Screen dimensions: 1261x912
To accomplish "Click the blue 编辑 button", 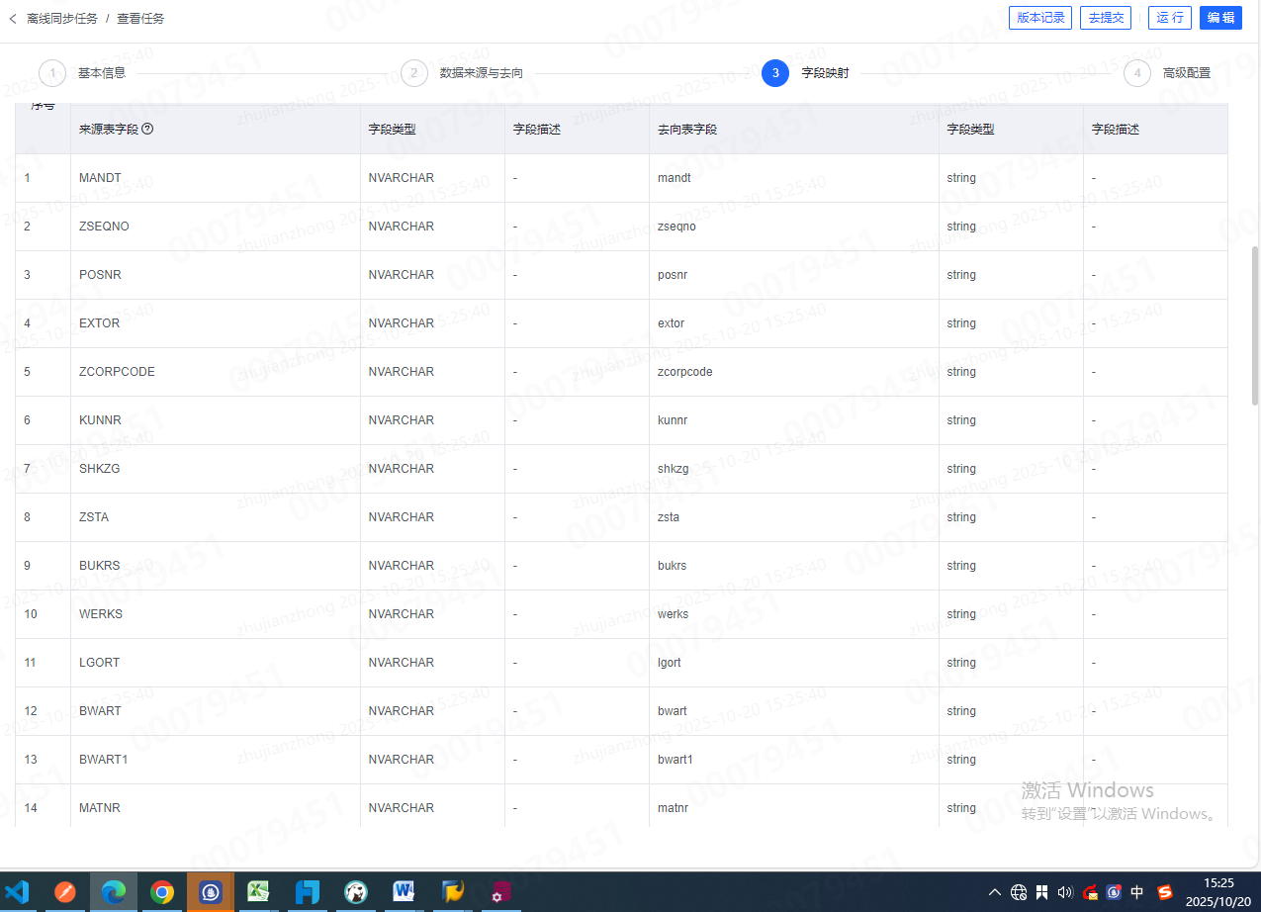I will click(x=1220, y=18).
